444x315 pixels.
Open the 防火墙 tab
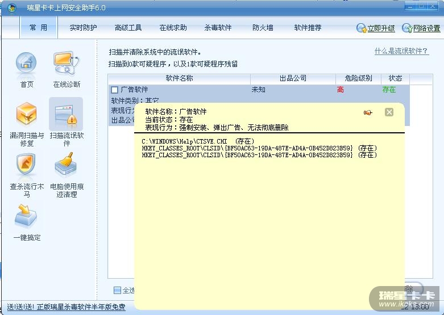point(263,28)
